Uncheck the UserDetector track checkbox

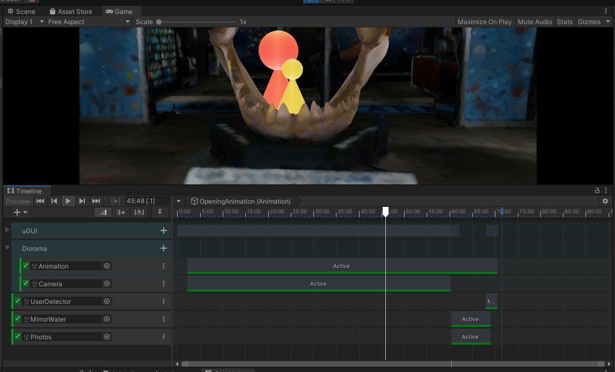(18, 301)
